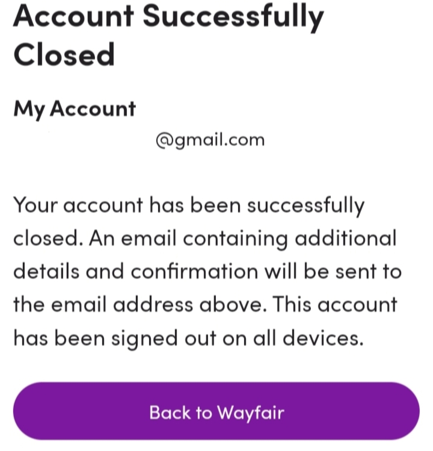Click the line 'has been signed out on all devices'

(188, 338)
